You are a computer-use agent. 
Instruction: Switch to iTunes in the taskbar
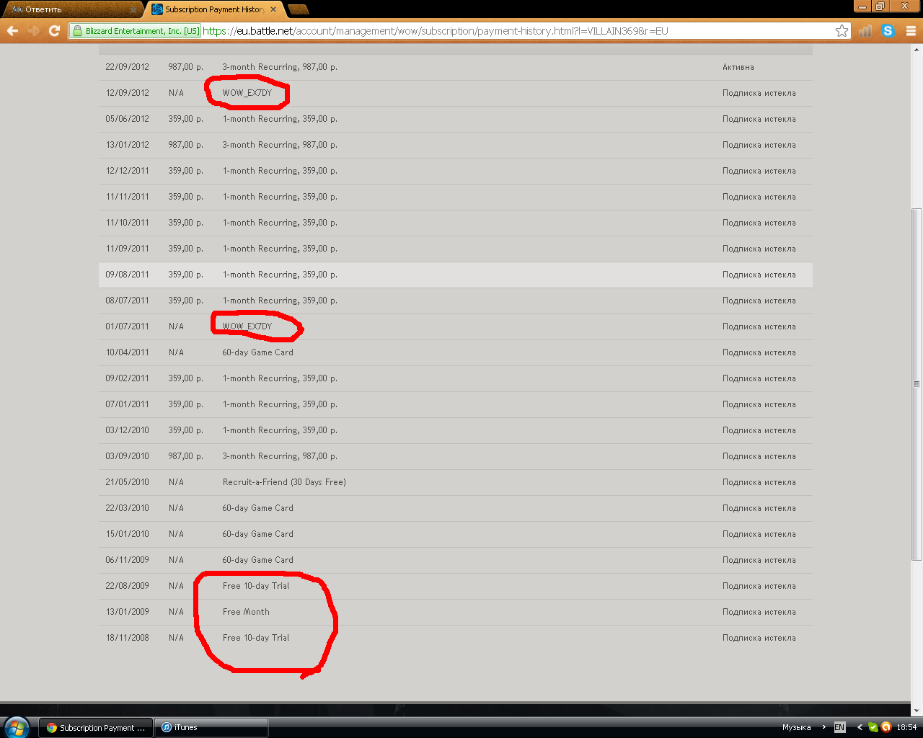(212, 728)
